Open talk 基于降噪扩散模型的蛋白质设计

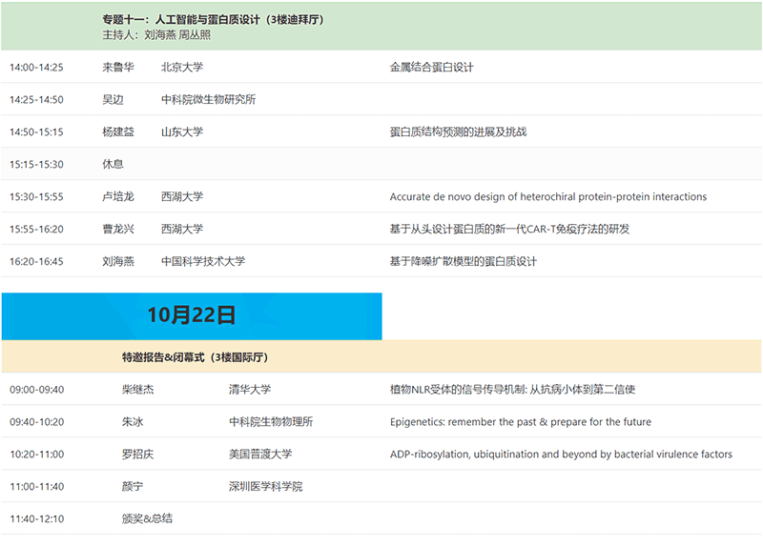click(463, 261)
